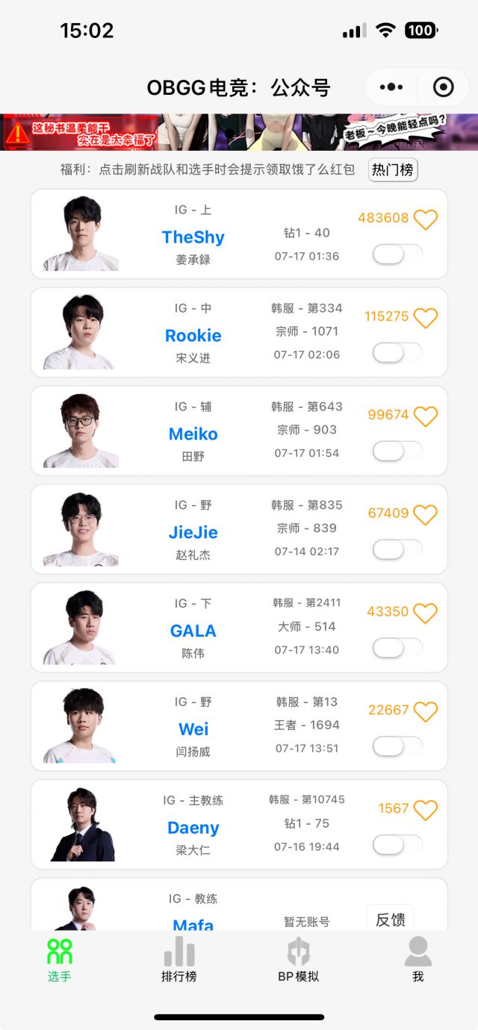Tap the heart icon next to TheShy
Viewport: 478px width, 1030px height.
[426, 219]
